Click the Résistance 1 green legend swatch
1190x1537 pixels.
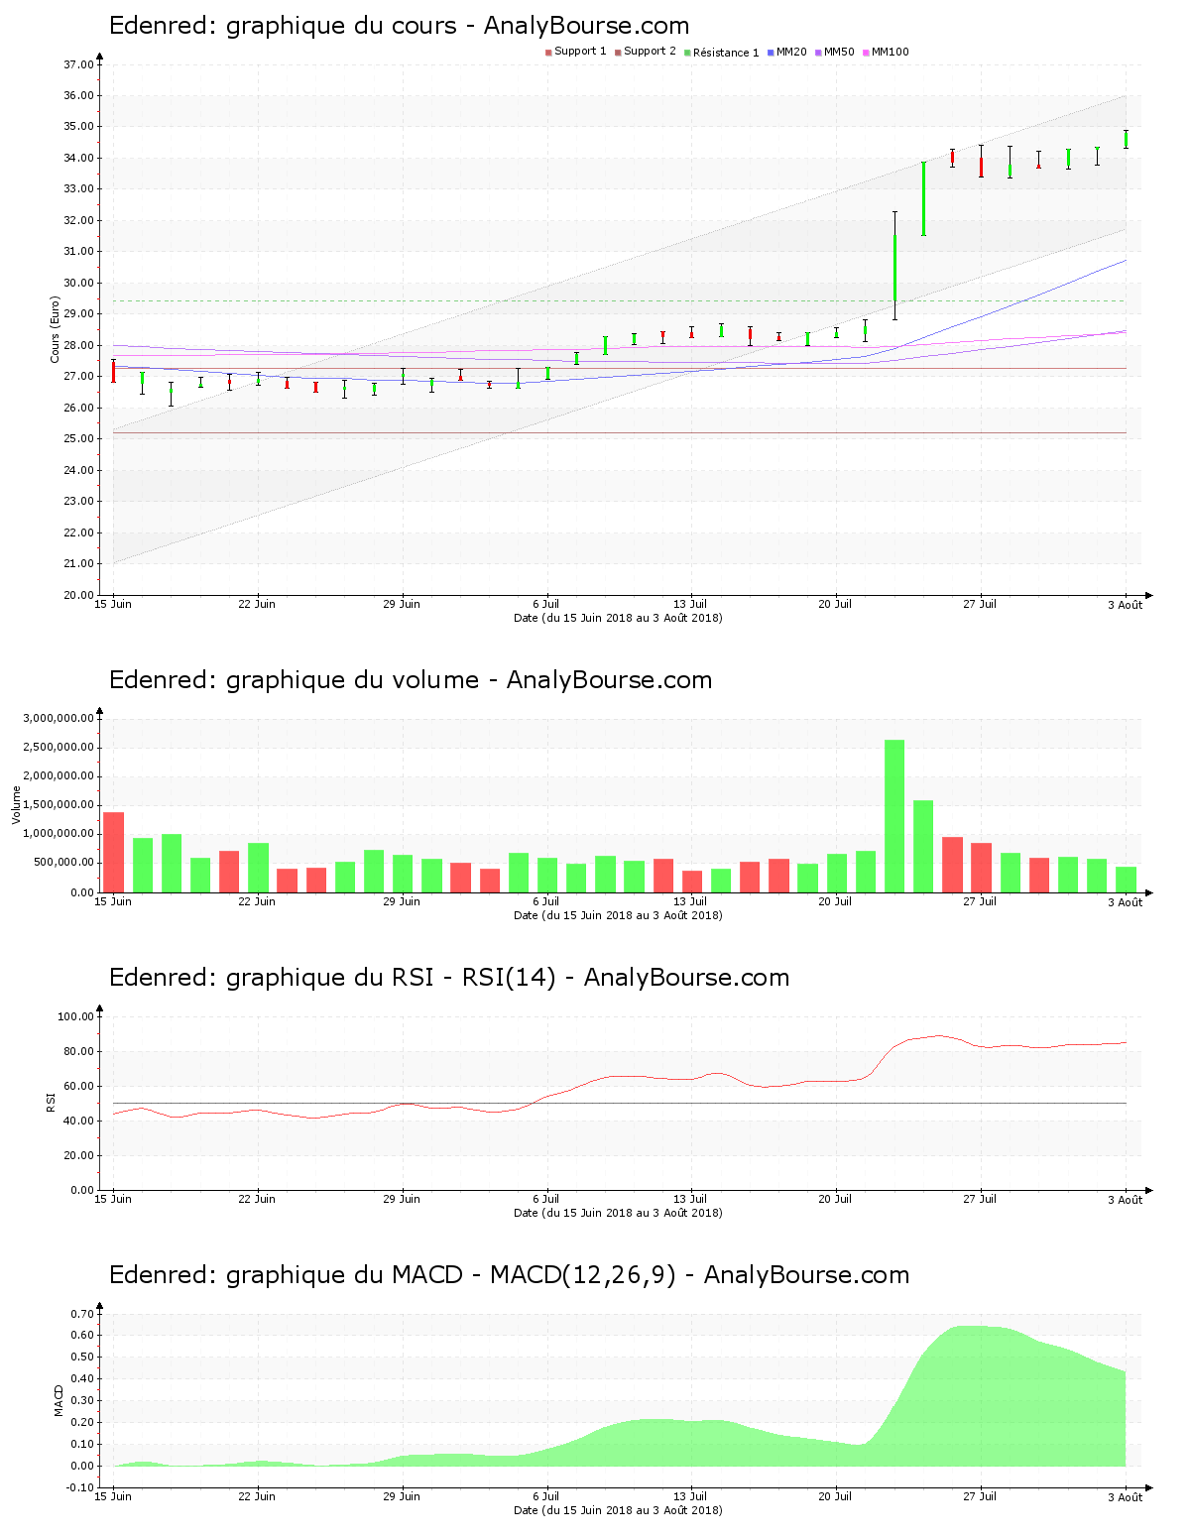(x=687, y=53)
